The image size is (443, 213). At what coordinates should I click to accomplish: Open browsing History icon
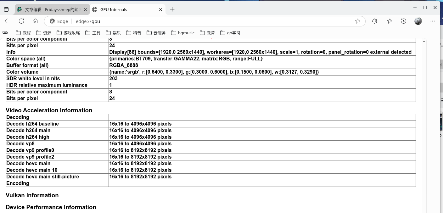[404, 21]
